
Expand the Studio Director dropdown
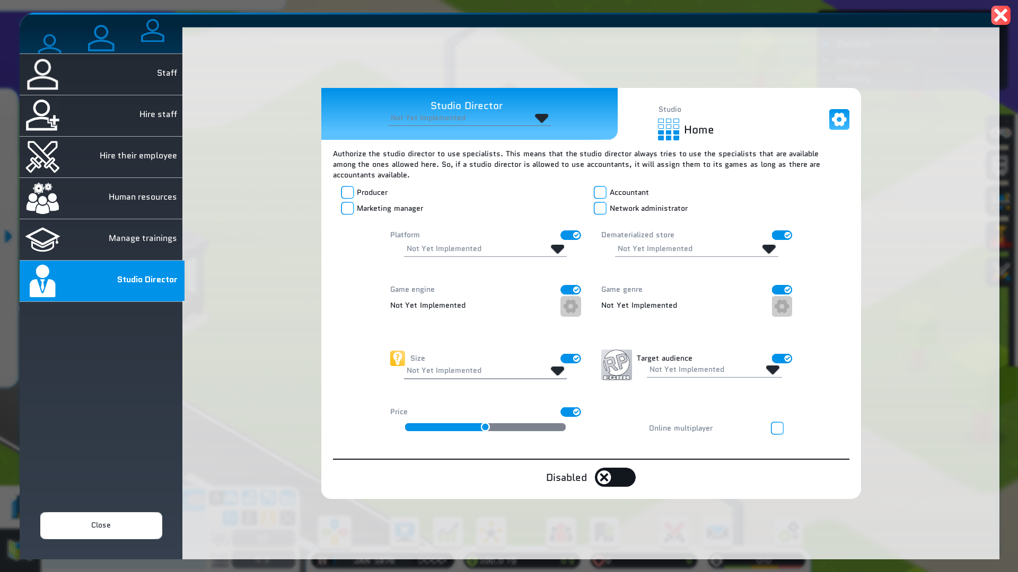point(541,118)
